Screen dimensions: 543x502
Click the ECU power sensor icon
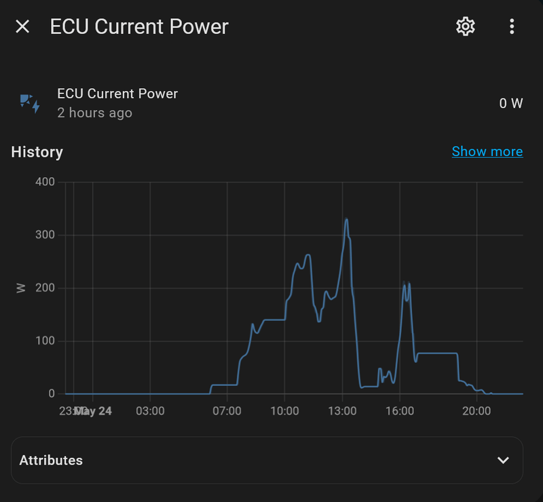tap(29, 103)
